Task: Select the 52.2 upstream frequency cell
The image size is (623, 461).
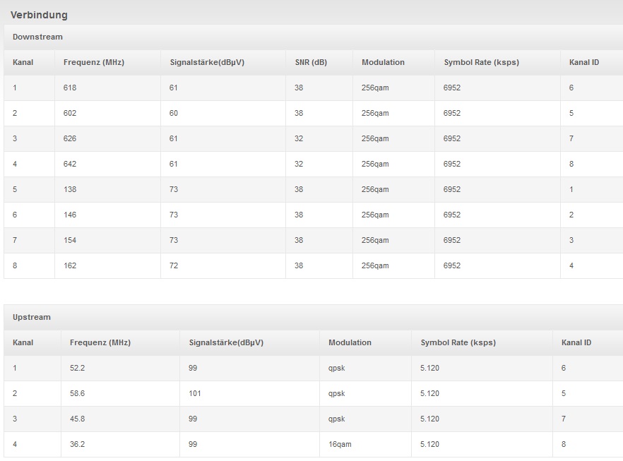Action: [x=77, y=368]
